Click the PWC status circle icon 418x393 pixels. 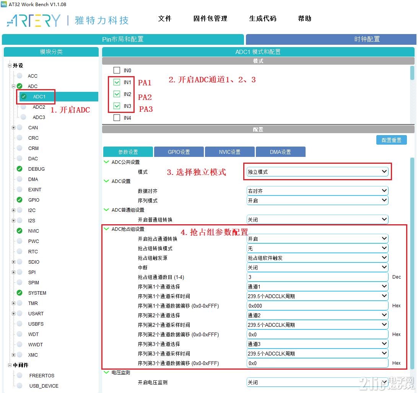(20, 241)
